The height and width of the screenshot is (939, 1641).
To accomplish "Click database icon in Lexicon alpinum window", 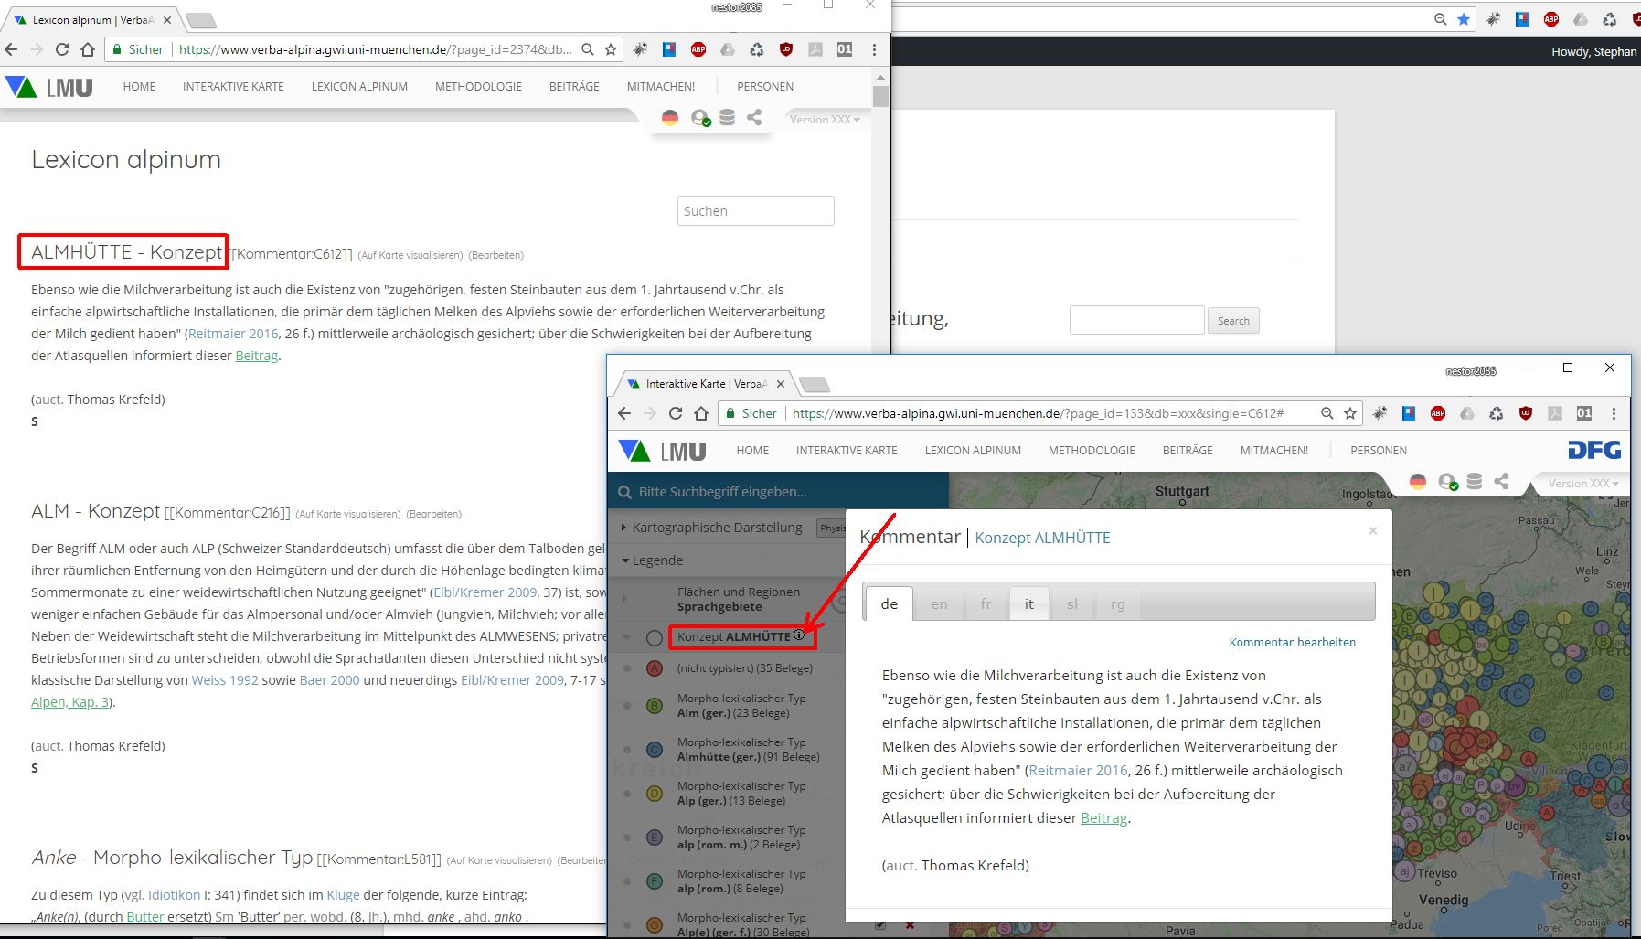I will (727, 118).
